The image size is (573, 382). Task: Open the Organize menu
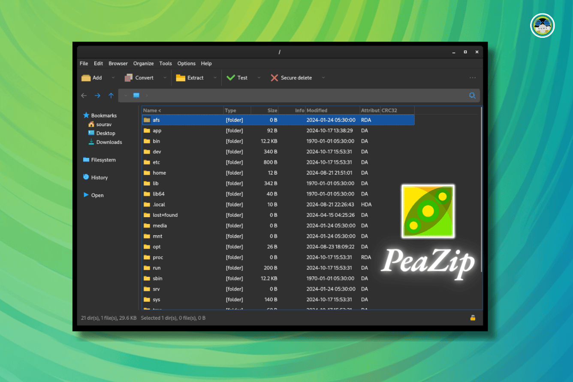[143, 64]
